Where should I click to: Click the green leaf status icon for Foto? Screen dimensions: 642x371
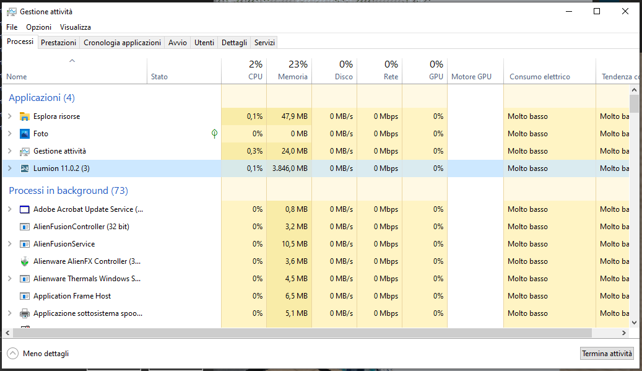tap(214, 134)
